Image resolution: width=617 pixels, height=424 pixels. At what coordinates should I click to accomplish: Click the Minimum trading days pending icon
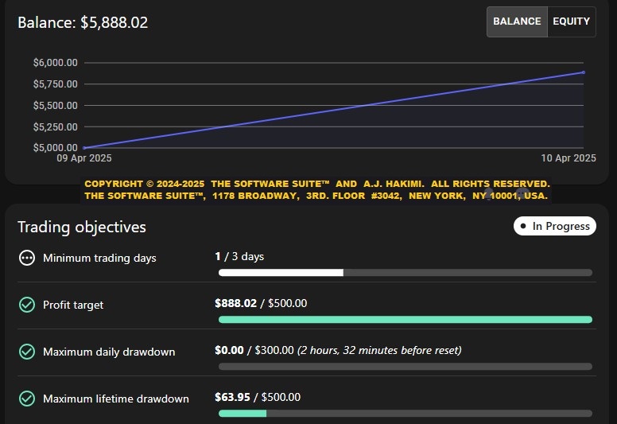(27, 258)
